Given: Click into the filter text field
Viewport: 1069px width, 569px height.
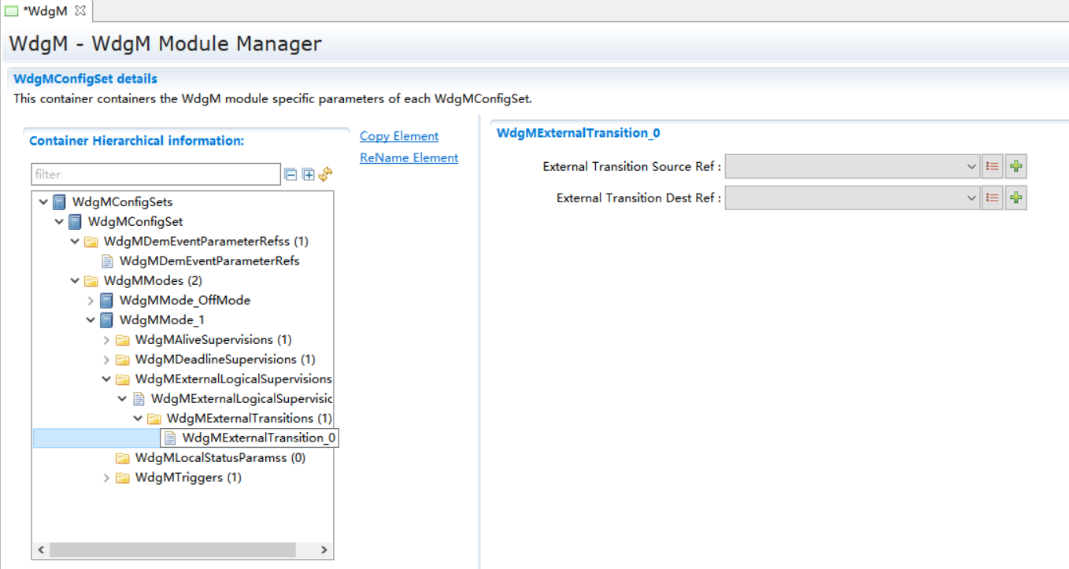Looking at the screenshot, I should (x=155, y=175).
